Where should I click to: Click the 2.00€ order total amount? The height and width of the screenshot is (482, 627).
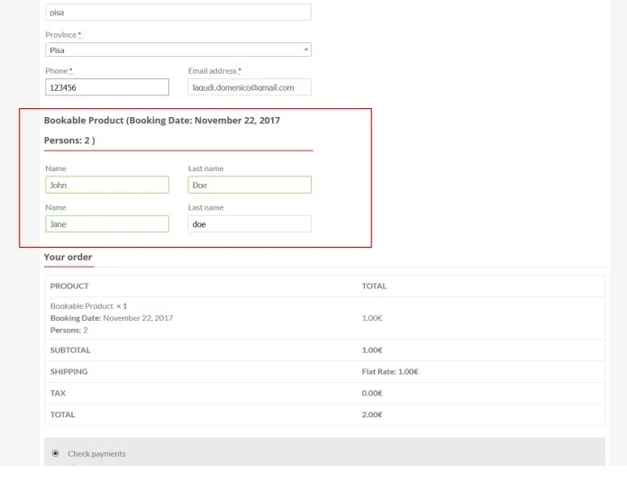click(x=372, y=414)
